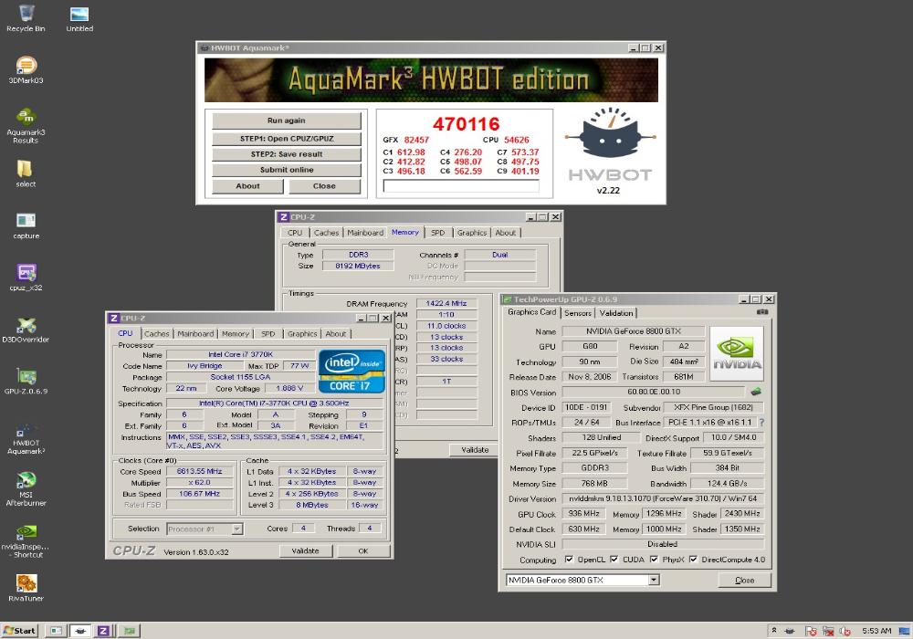Click the 470116 Aquamark total score
The height and width of the screenshot is (639, 913).
click(466, 124)
